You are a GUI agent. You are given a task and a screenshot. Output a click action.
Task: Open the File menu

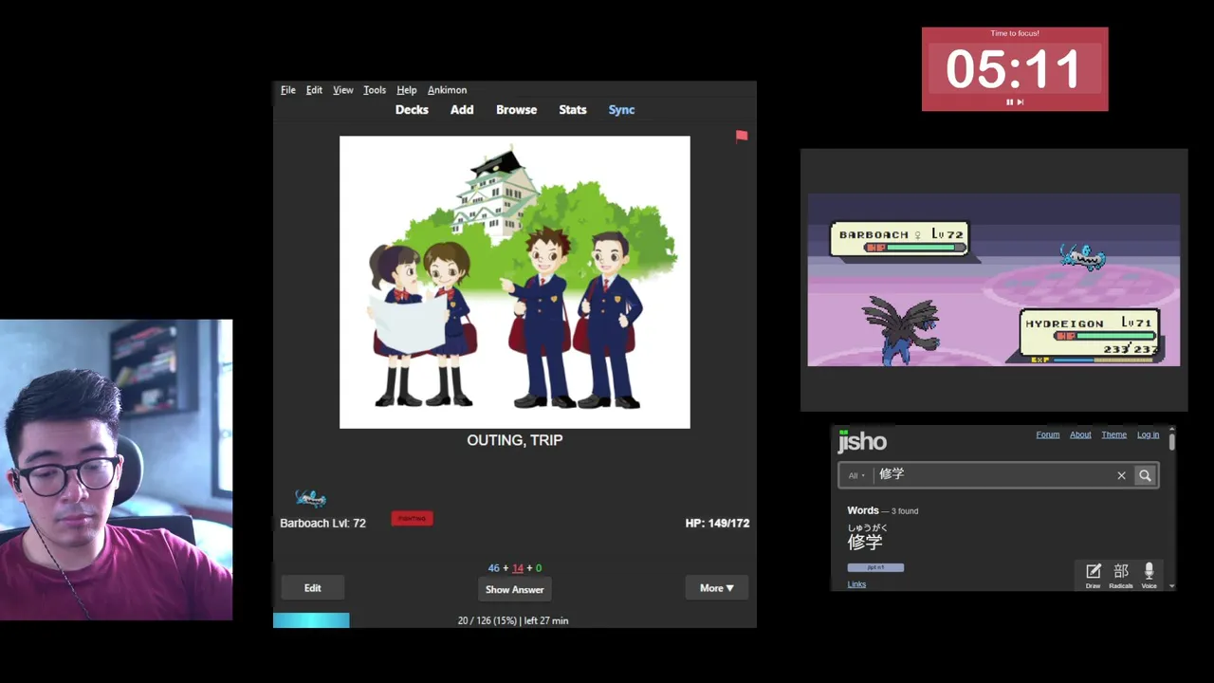pyautogui.click(x=288, y=90)
